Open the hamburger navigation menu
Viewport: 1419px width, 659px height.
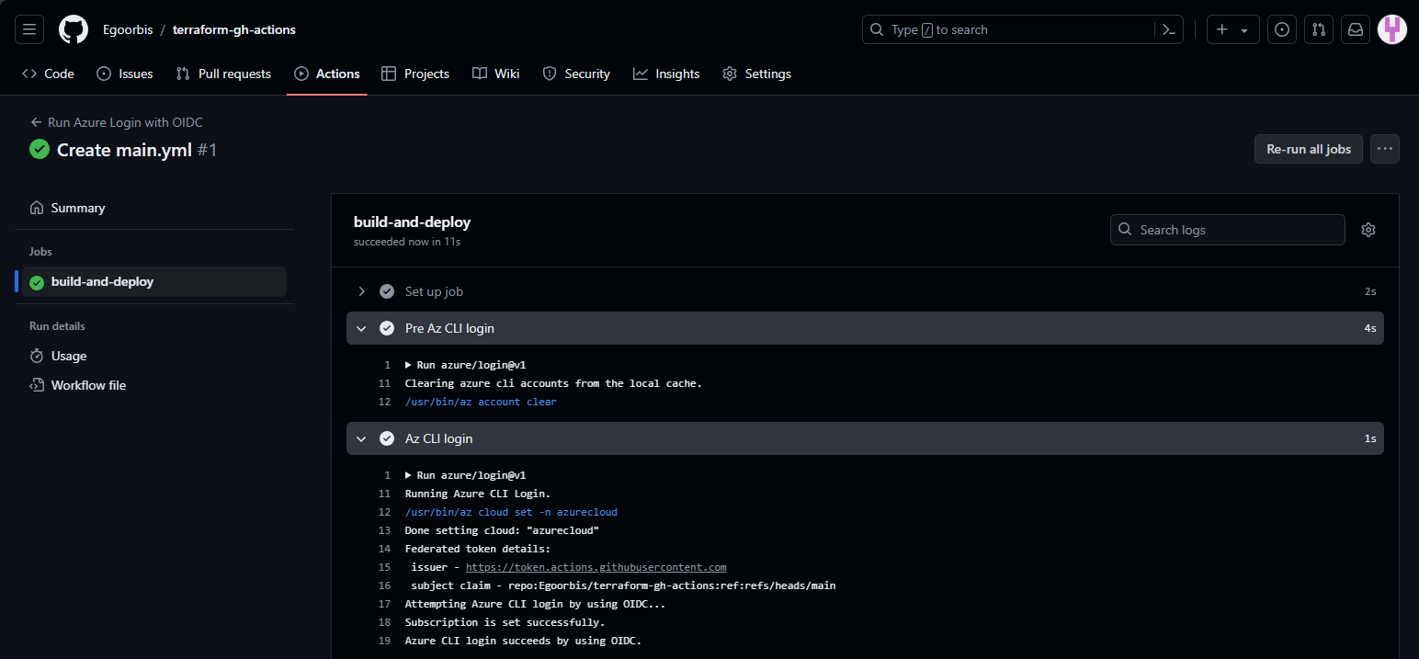click(29, 29)
